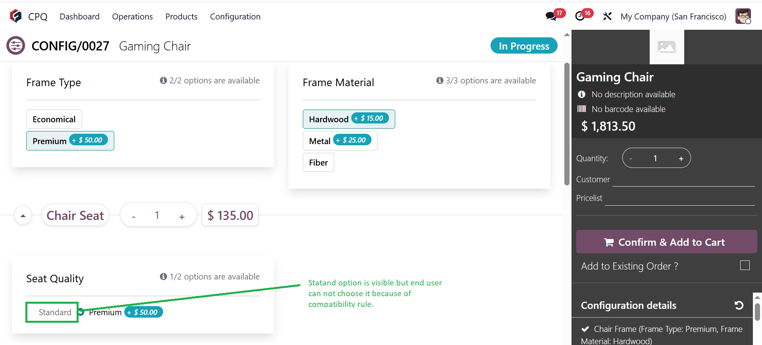Open the Products menu
Viewport: 762px width, 345px height.
[181, 17]
